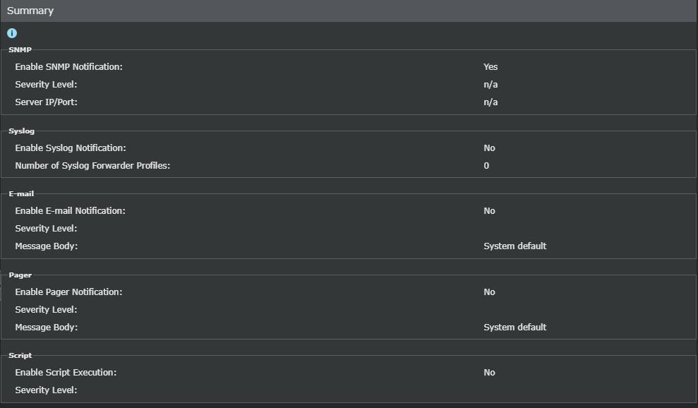Click the Enable SNMP Notification label

[x=68, y=67]
